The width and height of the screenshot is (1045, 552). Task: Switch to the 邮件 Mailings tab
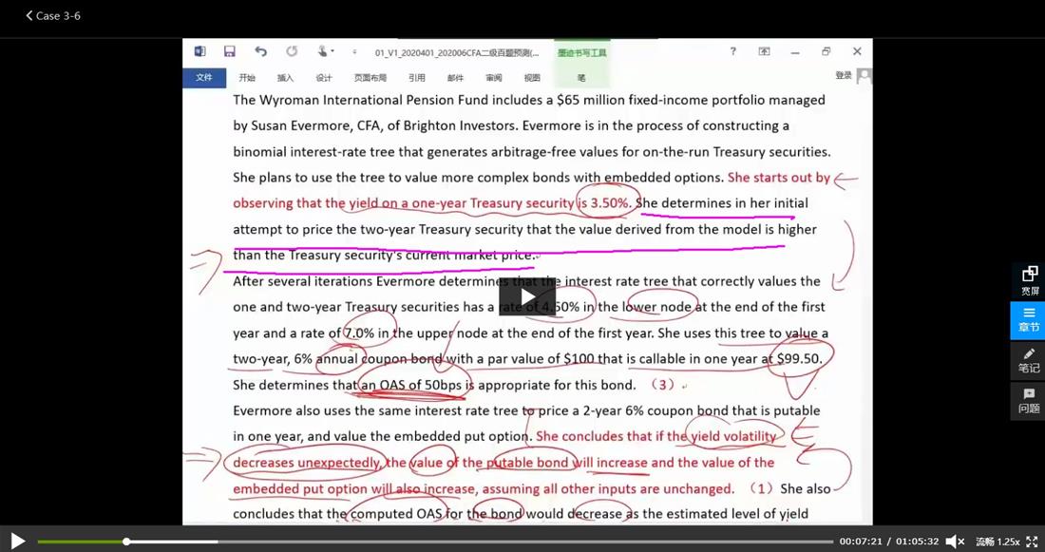(455, 78)
